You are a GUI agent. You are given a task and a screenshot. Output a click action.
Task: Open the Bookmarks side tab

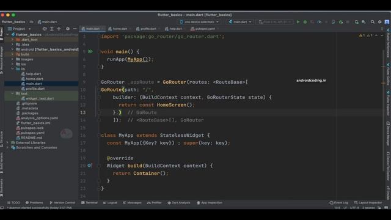[2, 188]
